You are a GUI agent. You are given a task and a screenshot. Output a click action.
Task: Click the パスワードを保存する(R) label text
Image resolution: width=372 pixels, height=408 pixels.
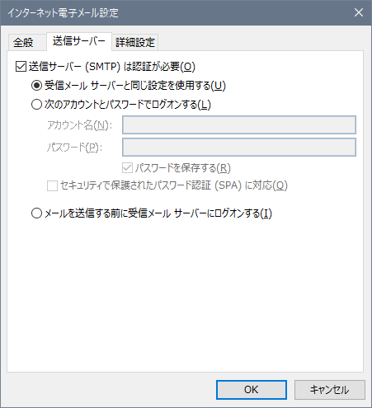pos(183,168)
